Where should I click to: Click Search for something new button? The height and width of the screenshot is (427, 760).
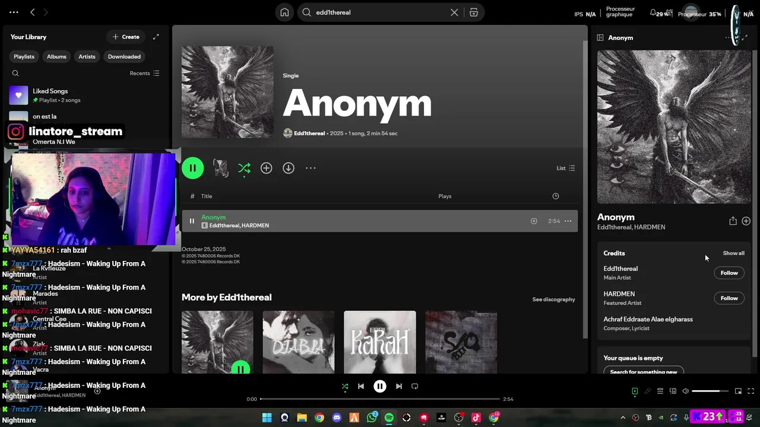coord(644,372)
